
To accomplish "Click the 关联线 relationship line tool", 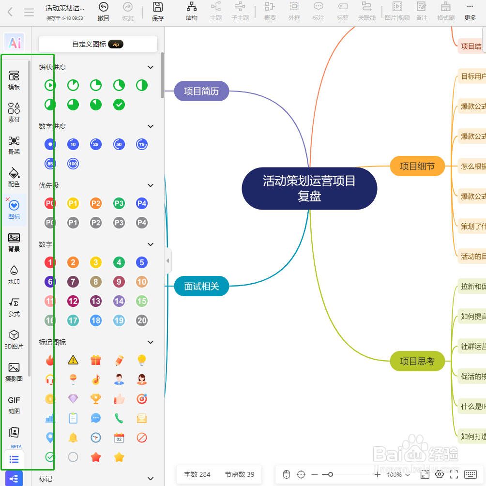I will tap(366, 12).
